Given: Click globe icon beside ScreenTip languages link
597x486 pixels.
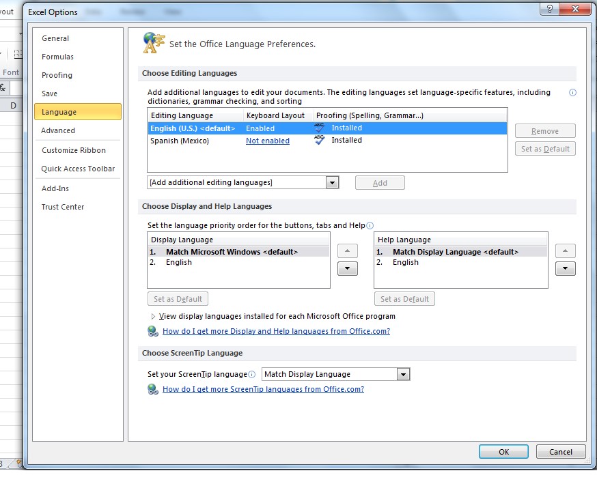Looking at the screenshot, I should click(153, 389).
